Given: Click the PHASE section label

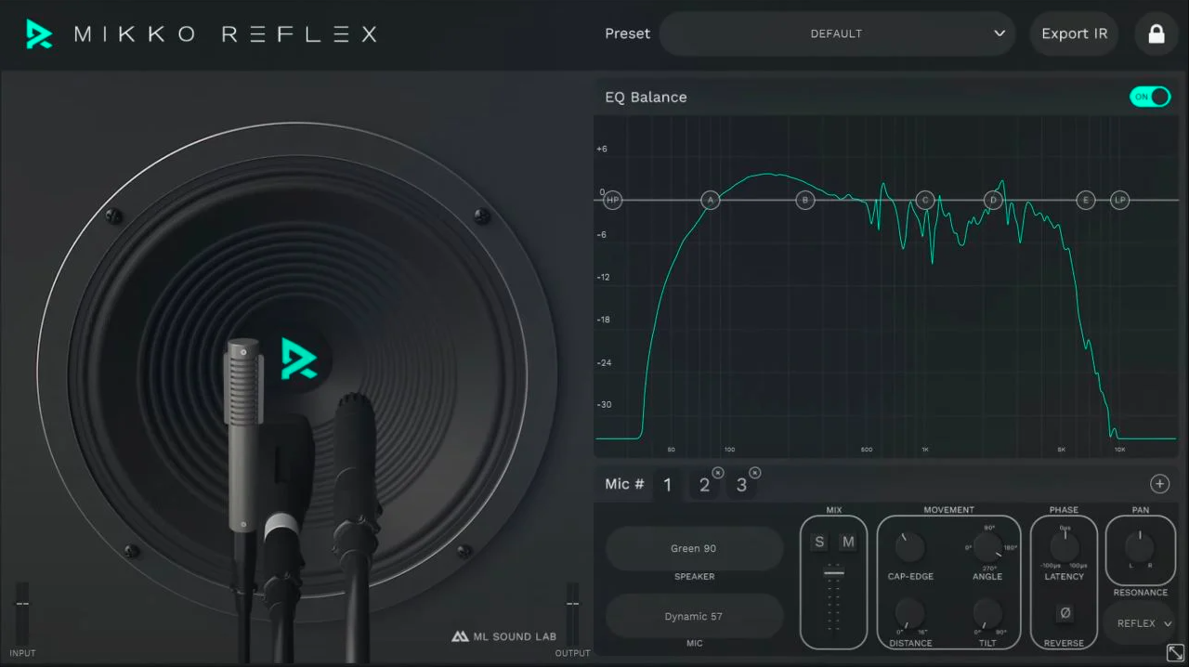Looking at the screenshot, I should click(1064, 510).
